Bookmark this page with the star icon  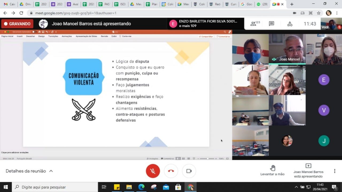(318, 13)
